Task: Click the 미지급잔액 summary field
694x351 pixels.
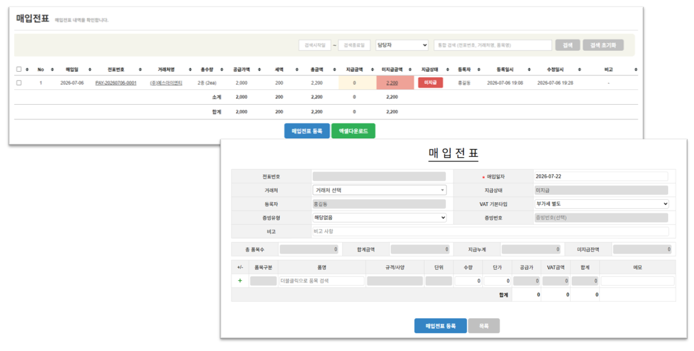Action: (642, 250)
